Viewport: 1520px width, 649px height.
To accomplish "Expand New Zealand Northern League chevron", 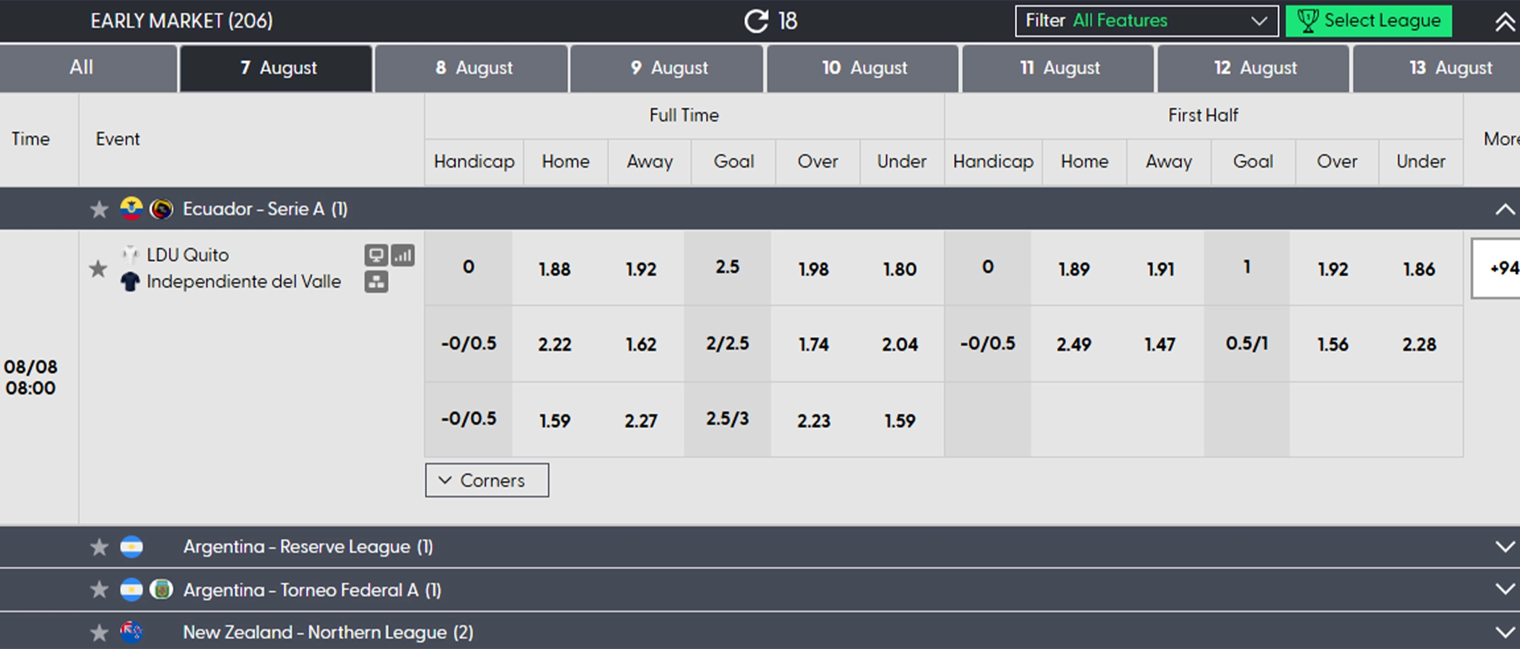I will (x=1504, y=633).
